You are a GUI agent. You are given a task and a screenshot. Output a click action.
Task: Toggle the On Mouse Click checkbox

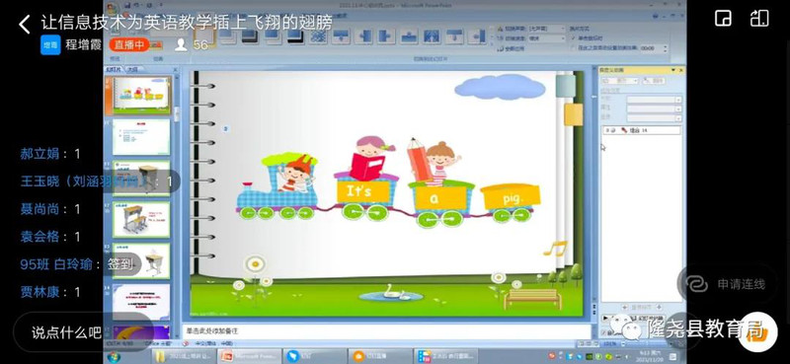(573, 38)
